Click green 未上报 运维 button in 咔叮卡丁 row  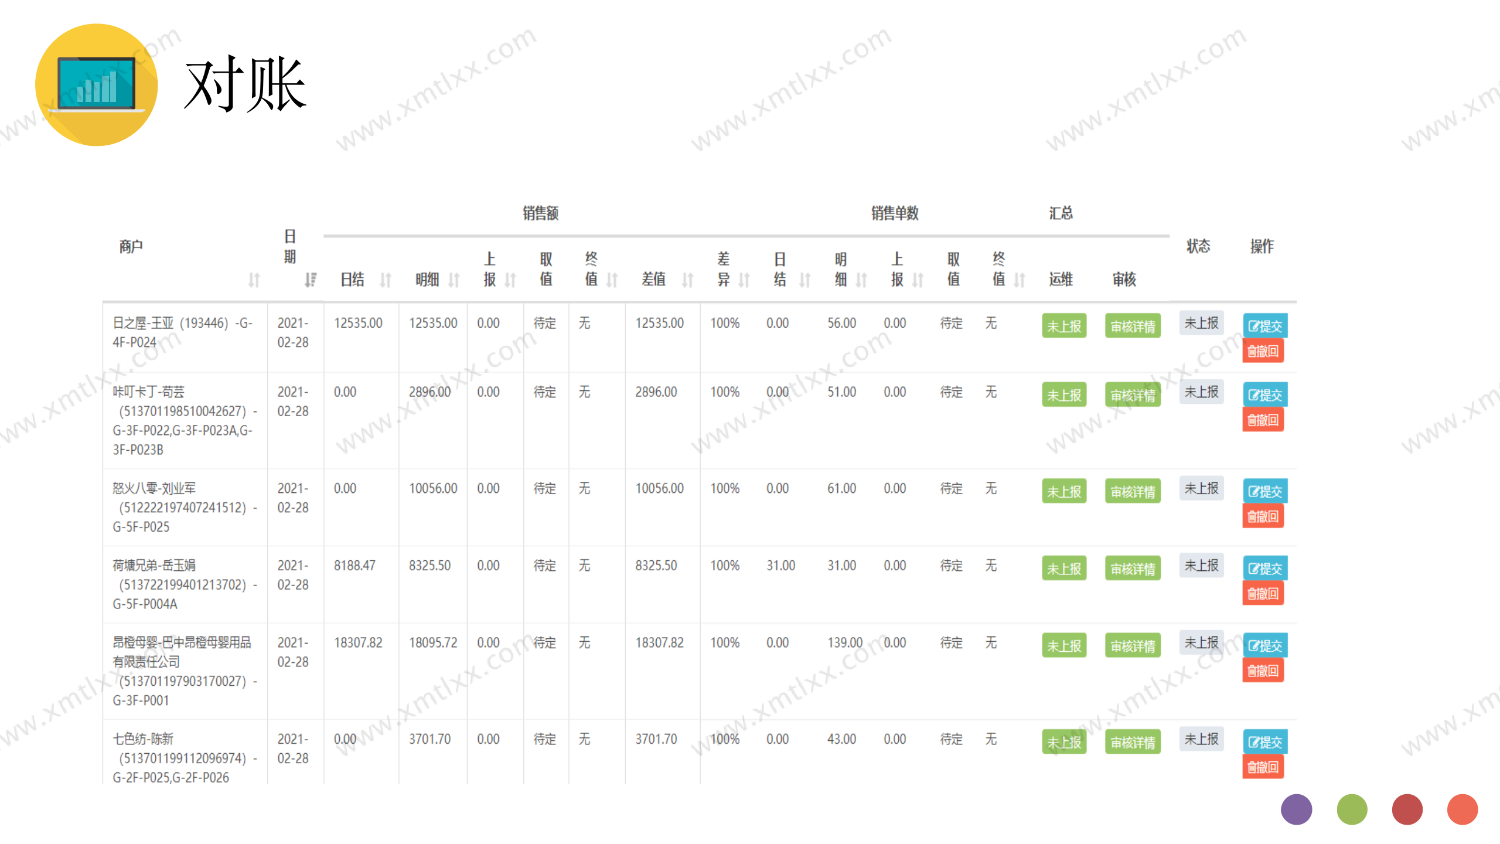coord(1064,395)
